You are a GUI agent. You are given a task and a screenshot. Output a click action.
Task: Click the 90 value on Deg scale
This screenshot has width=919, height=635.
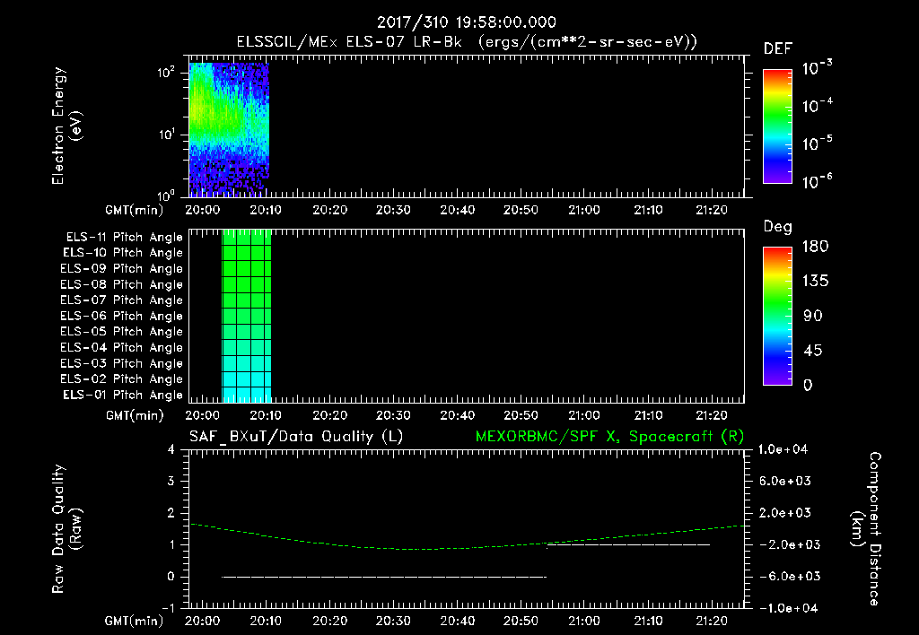click(813, 317)
